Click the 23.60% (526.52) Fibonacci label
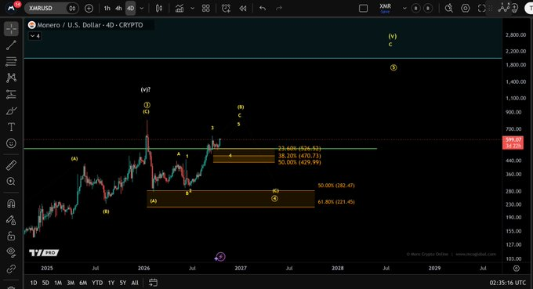Image resolution: width=533 pixels, height=289 pixels. click(x=299, y=148)
